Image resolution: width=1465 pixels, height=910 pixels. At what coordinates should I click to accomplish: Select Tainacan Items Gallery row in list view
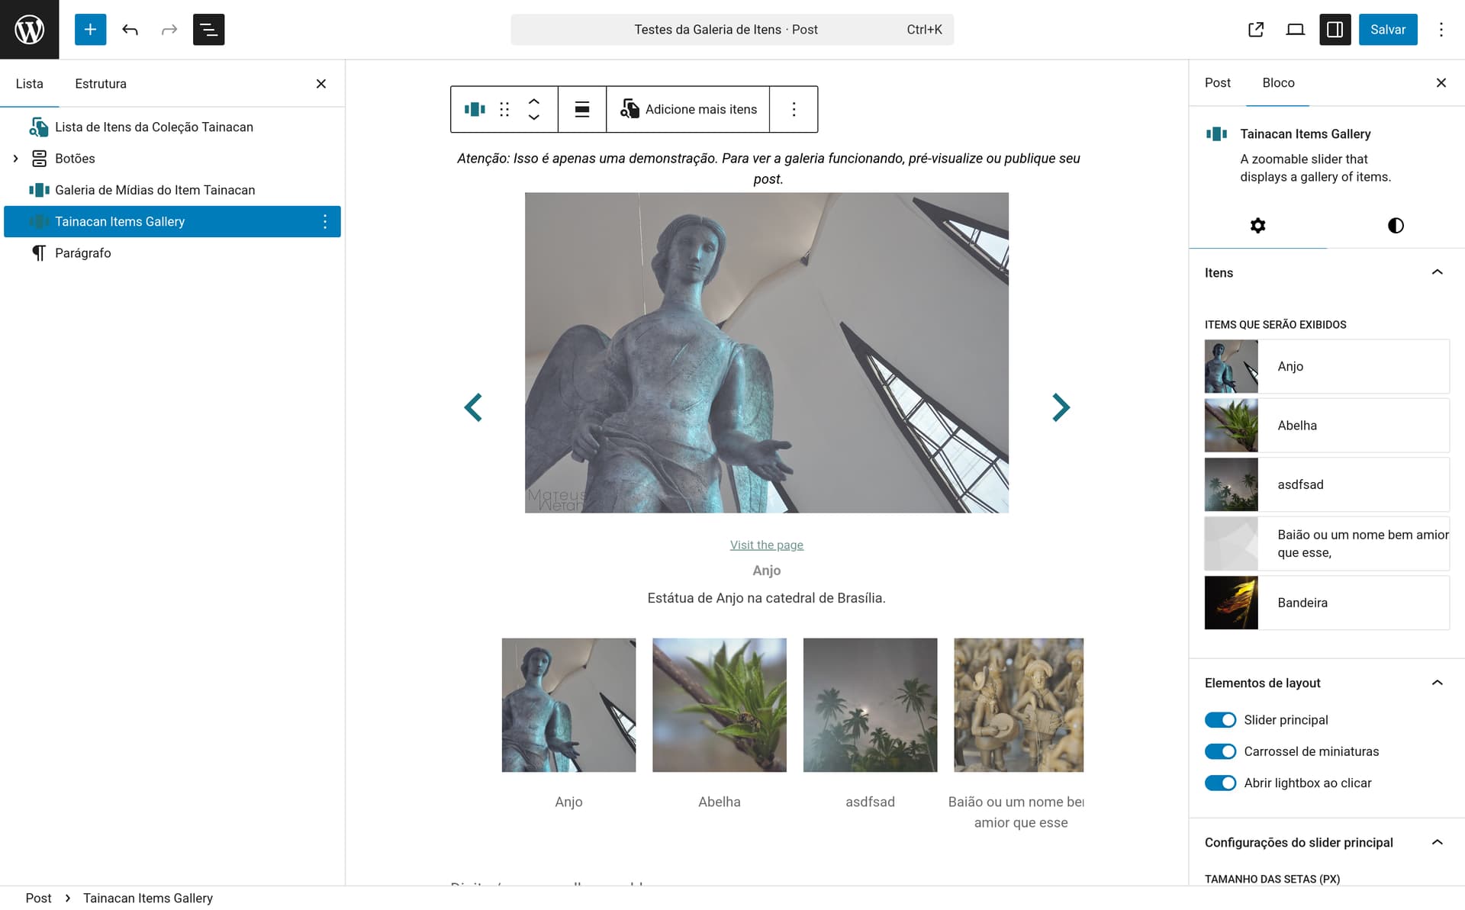tap(172, 221)
